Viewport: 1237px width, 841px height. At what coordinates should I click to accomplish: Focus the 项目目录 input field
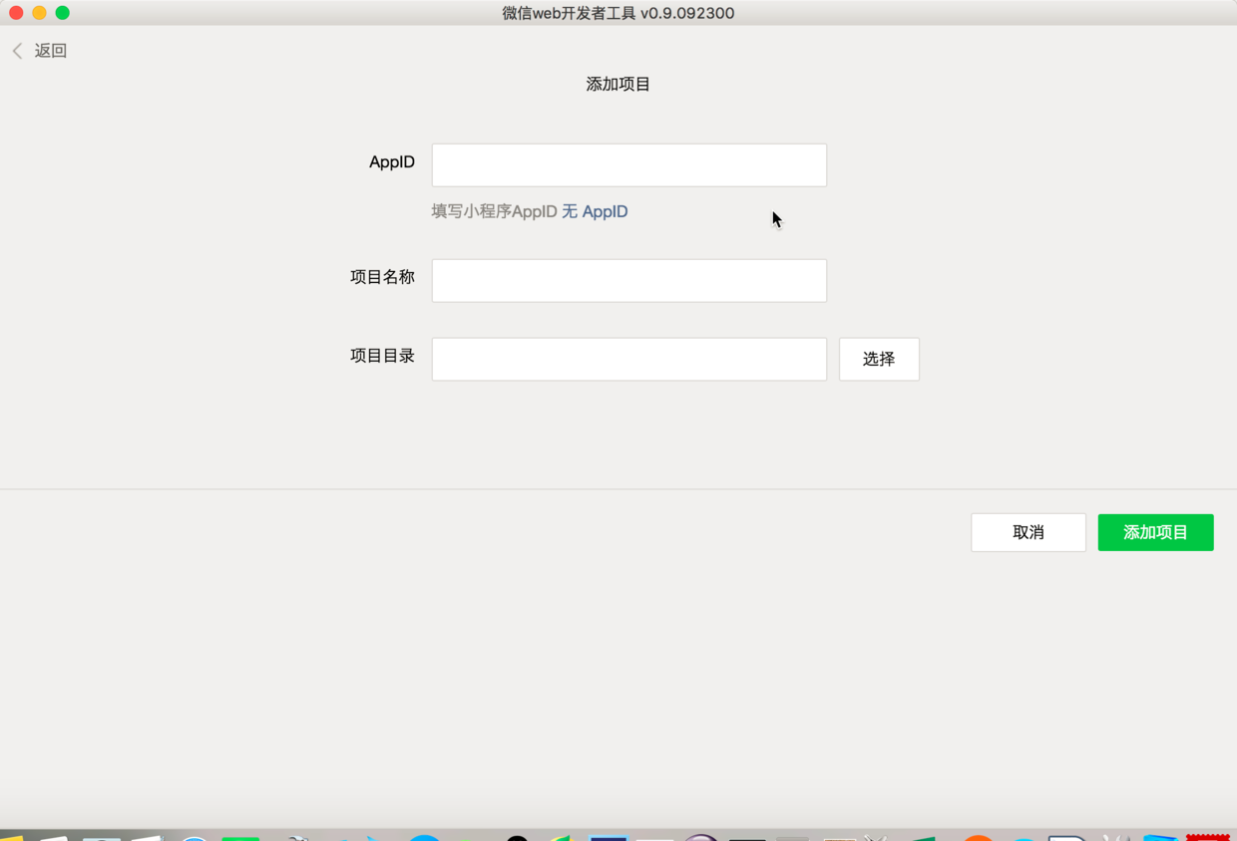tap(628, 359)
